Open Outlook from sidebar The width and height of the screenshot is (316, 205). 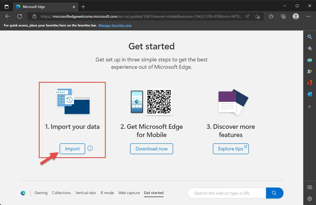pyautogui.click(x=310, y=94)
